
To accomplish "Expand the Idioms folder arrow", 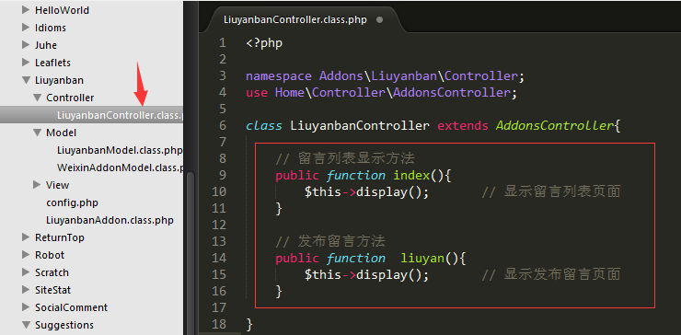I will click(26, 28).
